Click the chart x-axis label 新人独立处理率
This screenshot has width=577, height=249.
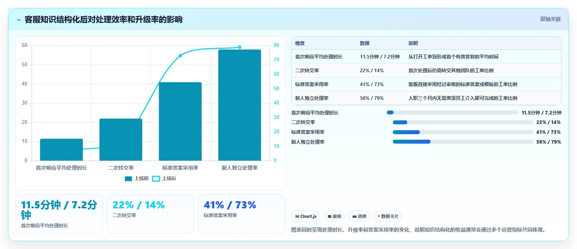tap(240, 168)
